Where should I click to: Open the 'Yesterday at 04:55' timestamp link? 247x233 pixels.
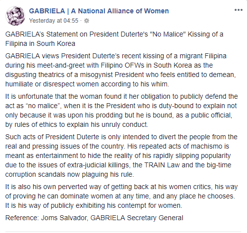point(53,21)
